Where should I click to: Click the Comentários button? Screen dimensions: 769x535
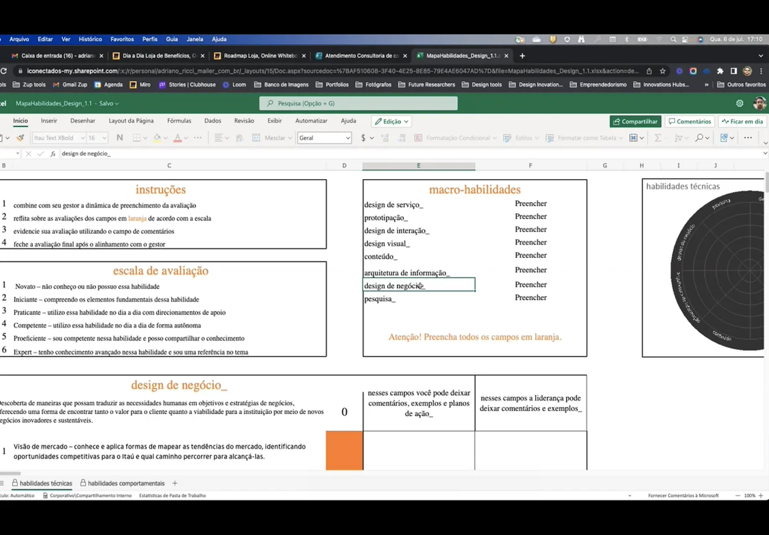point(690,121)
